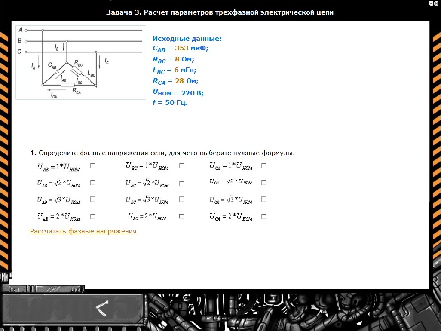Viewport: 441px width, 331px height.
Task: Tick the U_AB = √2*U_ном checkbox
Action: (93, 182)
